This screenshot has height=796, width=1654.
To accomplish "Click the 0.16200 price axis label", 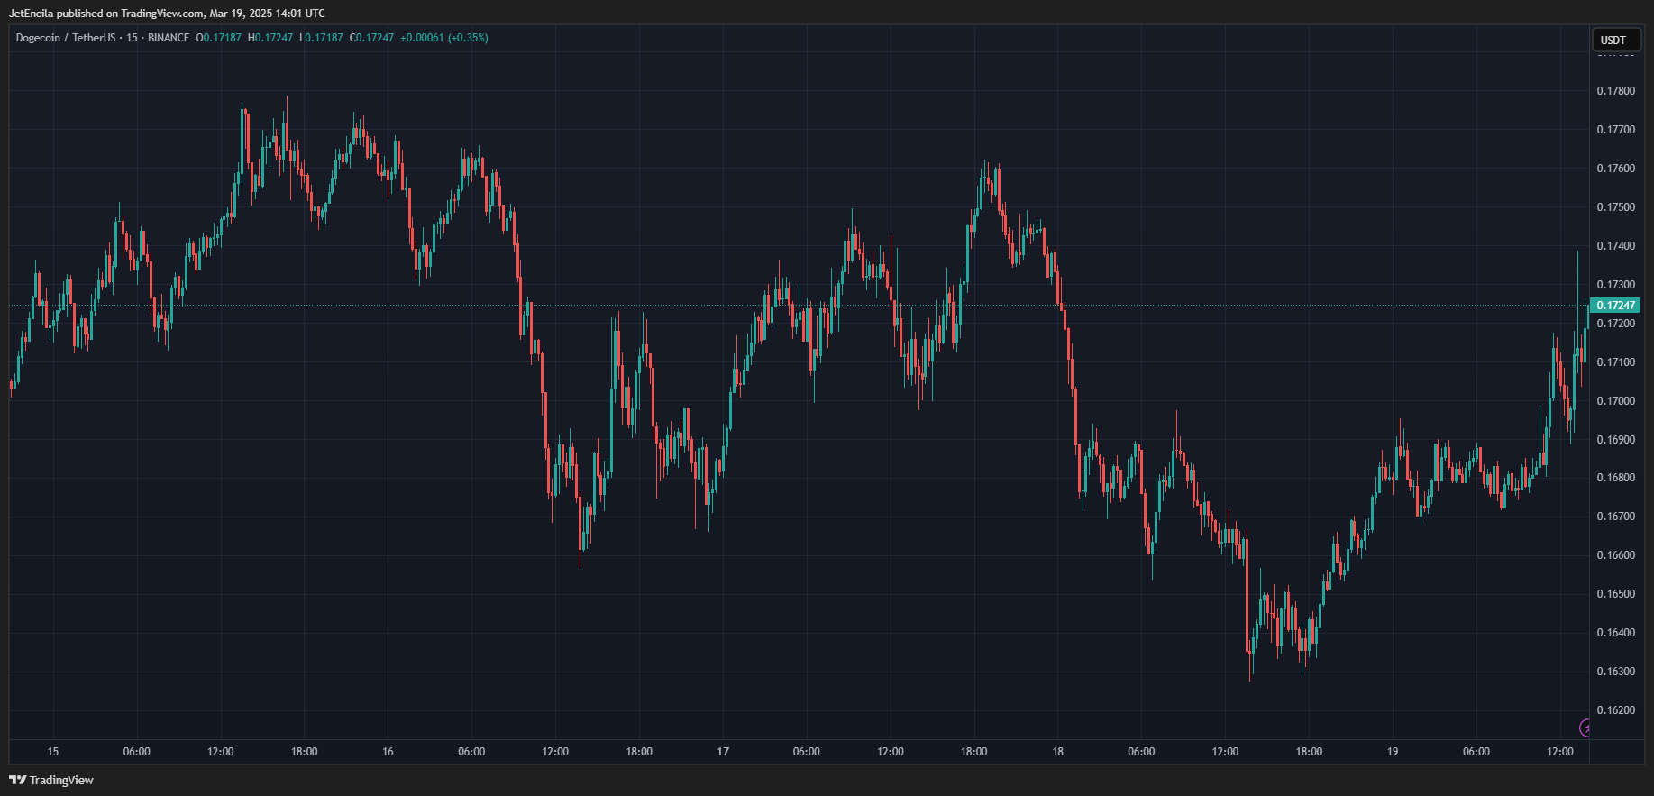I will click(x=1615, y=710).
